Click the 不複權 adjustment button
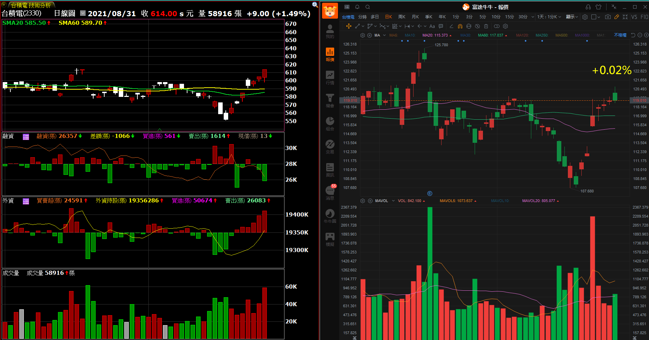The width and height of the screenshot is (649, 340). 620,35
